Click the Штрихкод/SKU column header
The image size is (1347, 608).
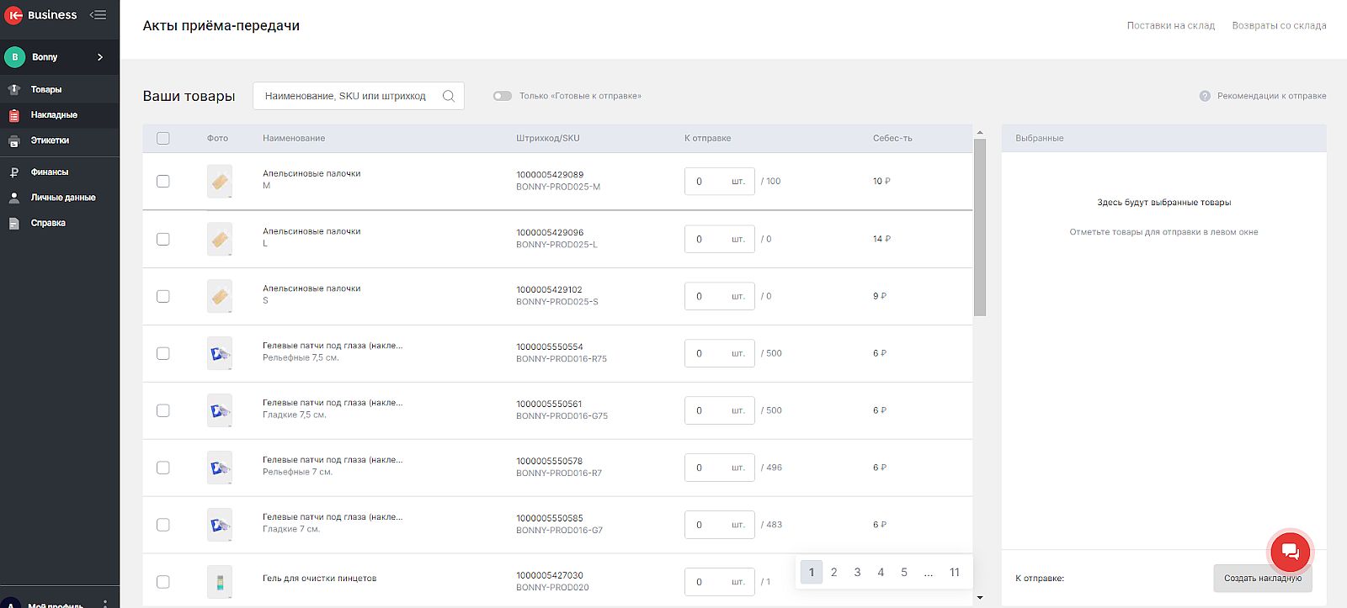(548, 139)
